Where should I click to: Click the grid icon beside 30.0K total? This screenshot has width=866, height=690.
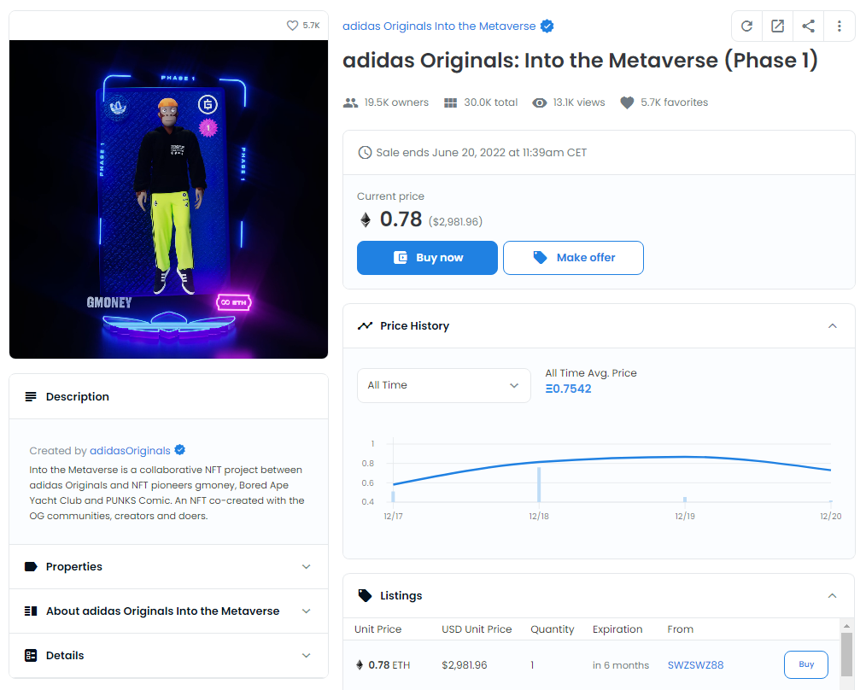451,102
